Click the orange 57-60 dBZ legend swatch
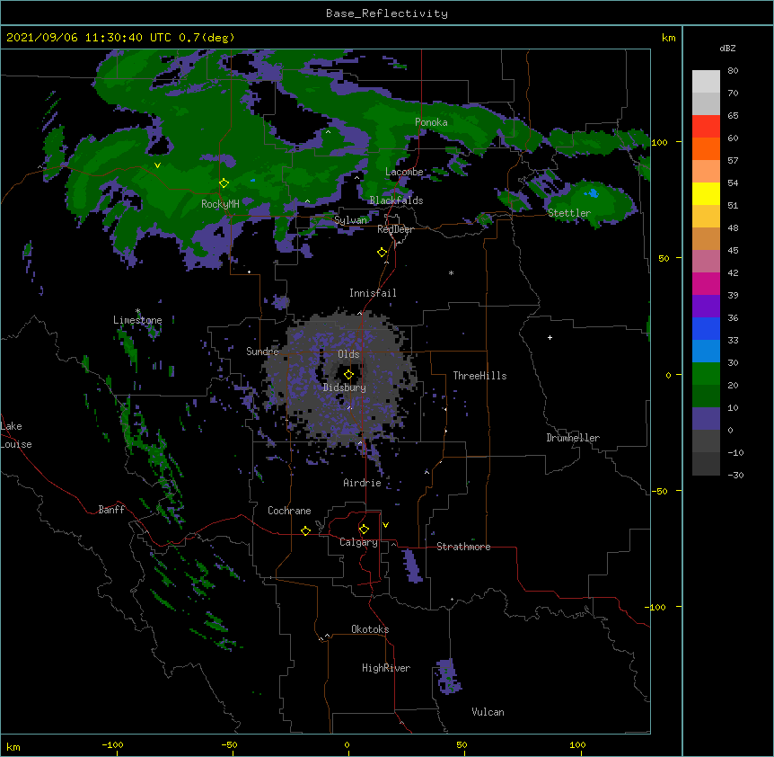 pos(706,149)
